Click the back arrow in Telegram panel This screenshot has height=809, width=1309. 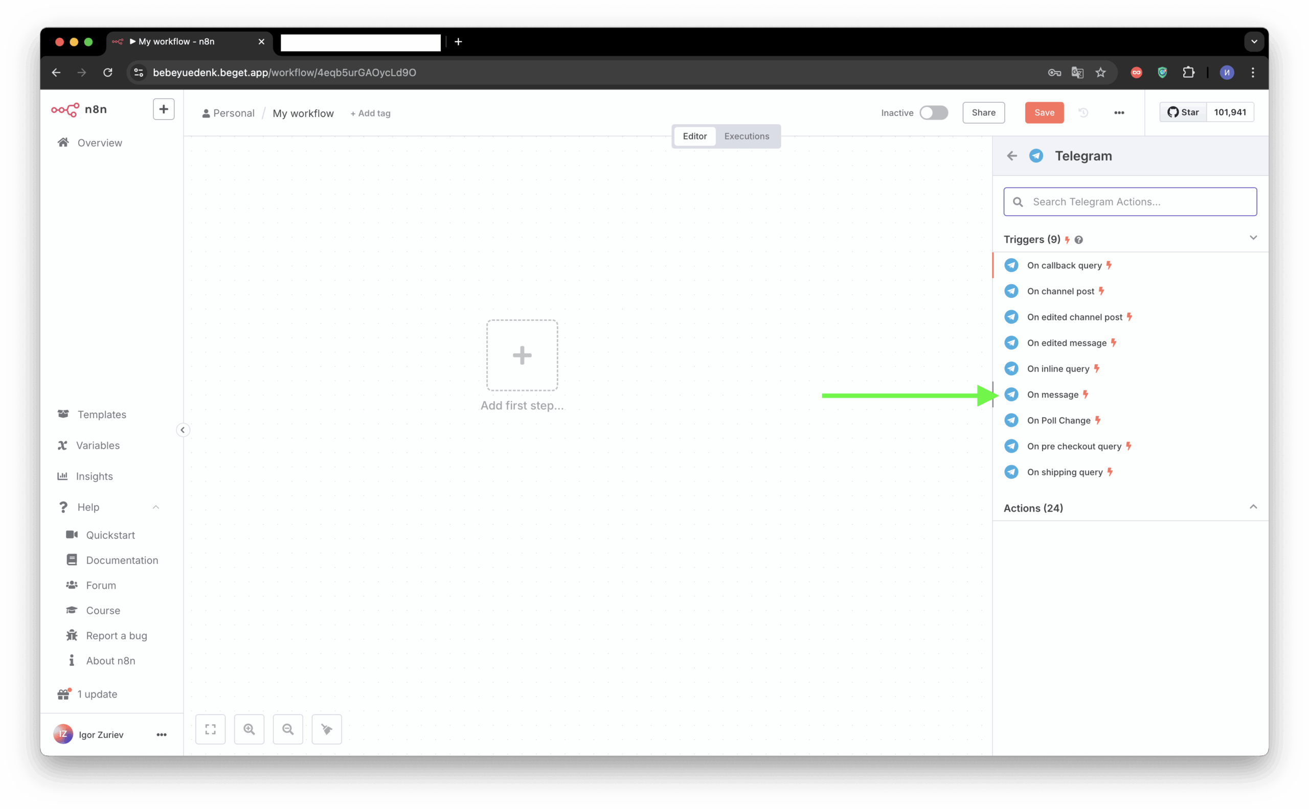[x=1011, y=156]
